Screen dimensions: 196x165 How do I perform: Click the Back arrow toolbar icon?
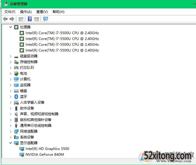[x=5, y=19]
